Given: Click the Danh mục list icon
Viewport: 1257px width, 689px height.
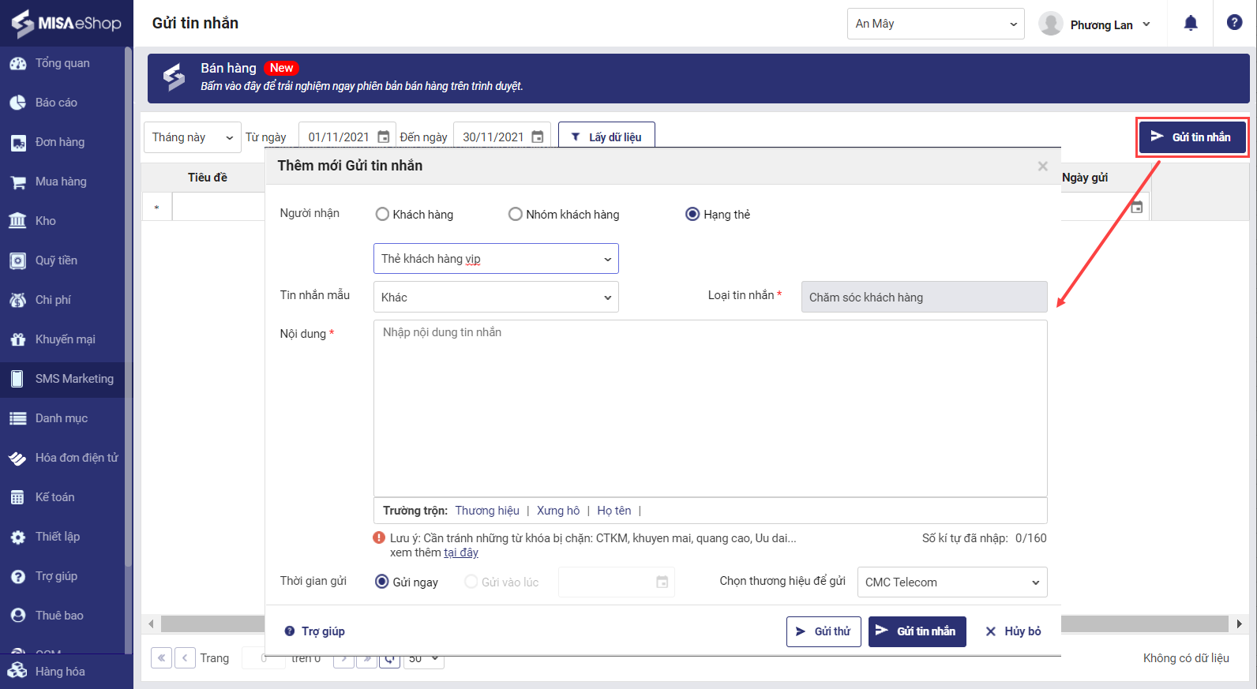Looking at the screenshot, I should (x=17, y=418).
